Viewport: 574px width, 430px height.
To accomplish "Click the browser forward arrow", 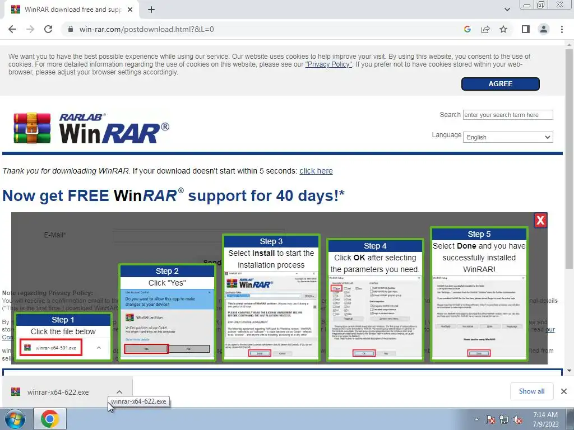I will click(30, 29).
